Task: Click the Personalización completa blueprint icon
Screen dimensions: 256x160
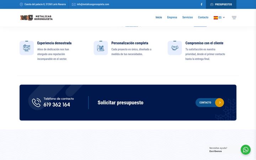Action: (x=101, y=48)
